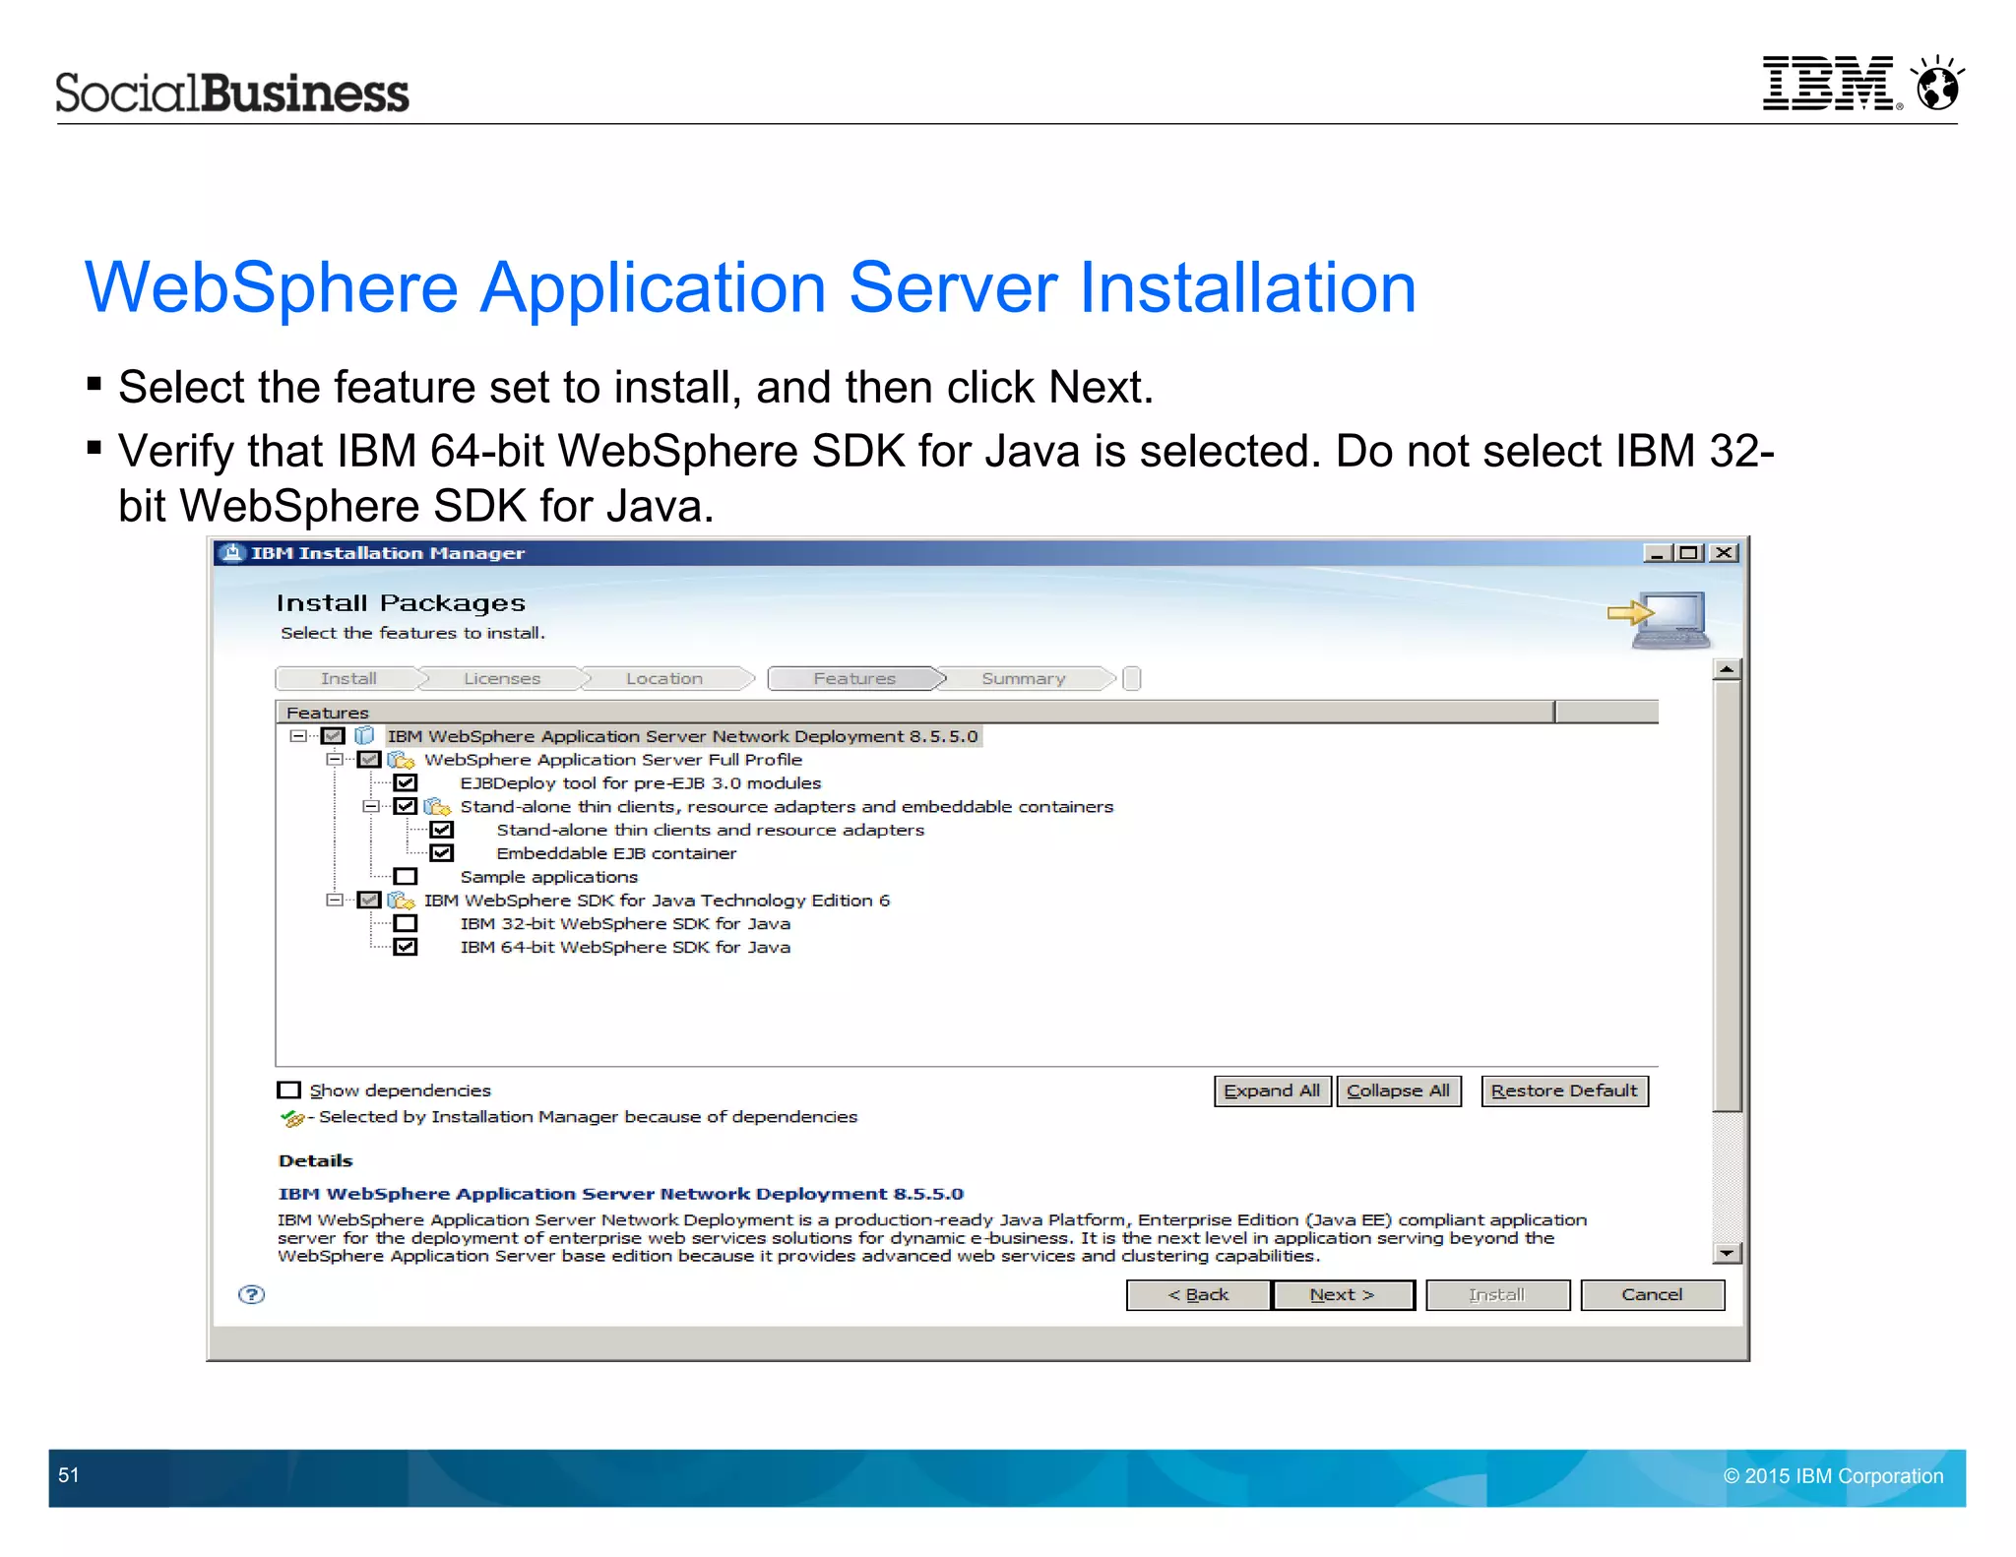Close the IBM Installation Manager window
The image size is (2016, 1557).
[1724, 553]
